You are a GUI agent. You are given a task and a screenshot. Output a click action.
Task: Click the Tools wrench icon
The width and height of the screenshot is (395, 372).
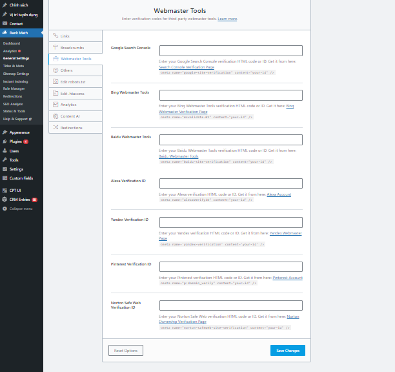pyautogui.click(x=5, y=160)
